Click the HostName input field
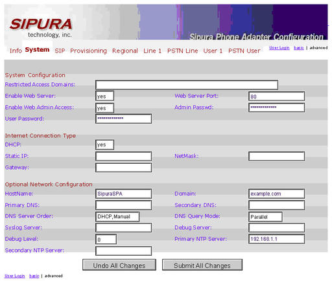The image size is (332, 281). point(123,194)
